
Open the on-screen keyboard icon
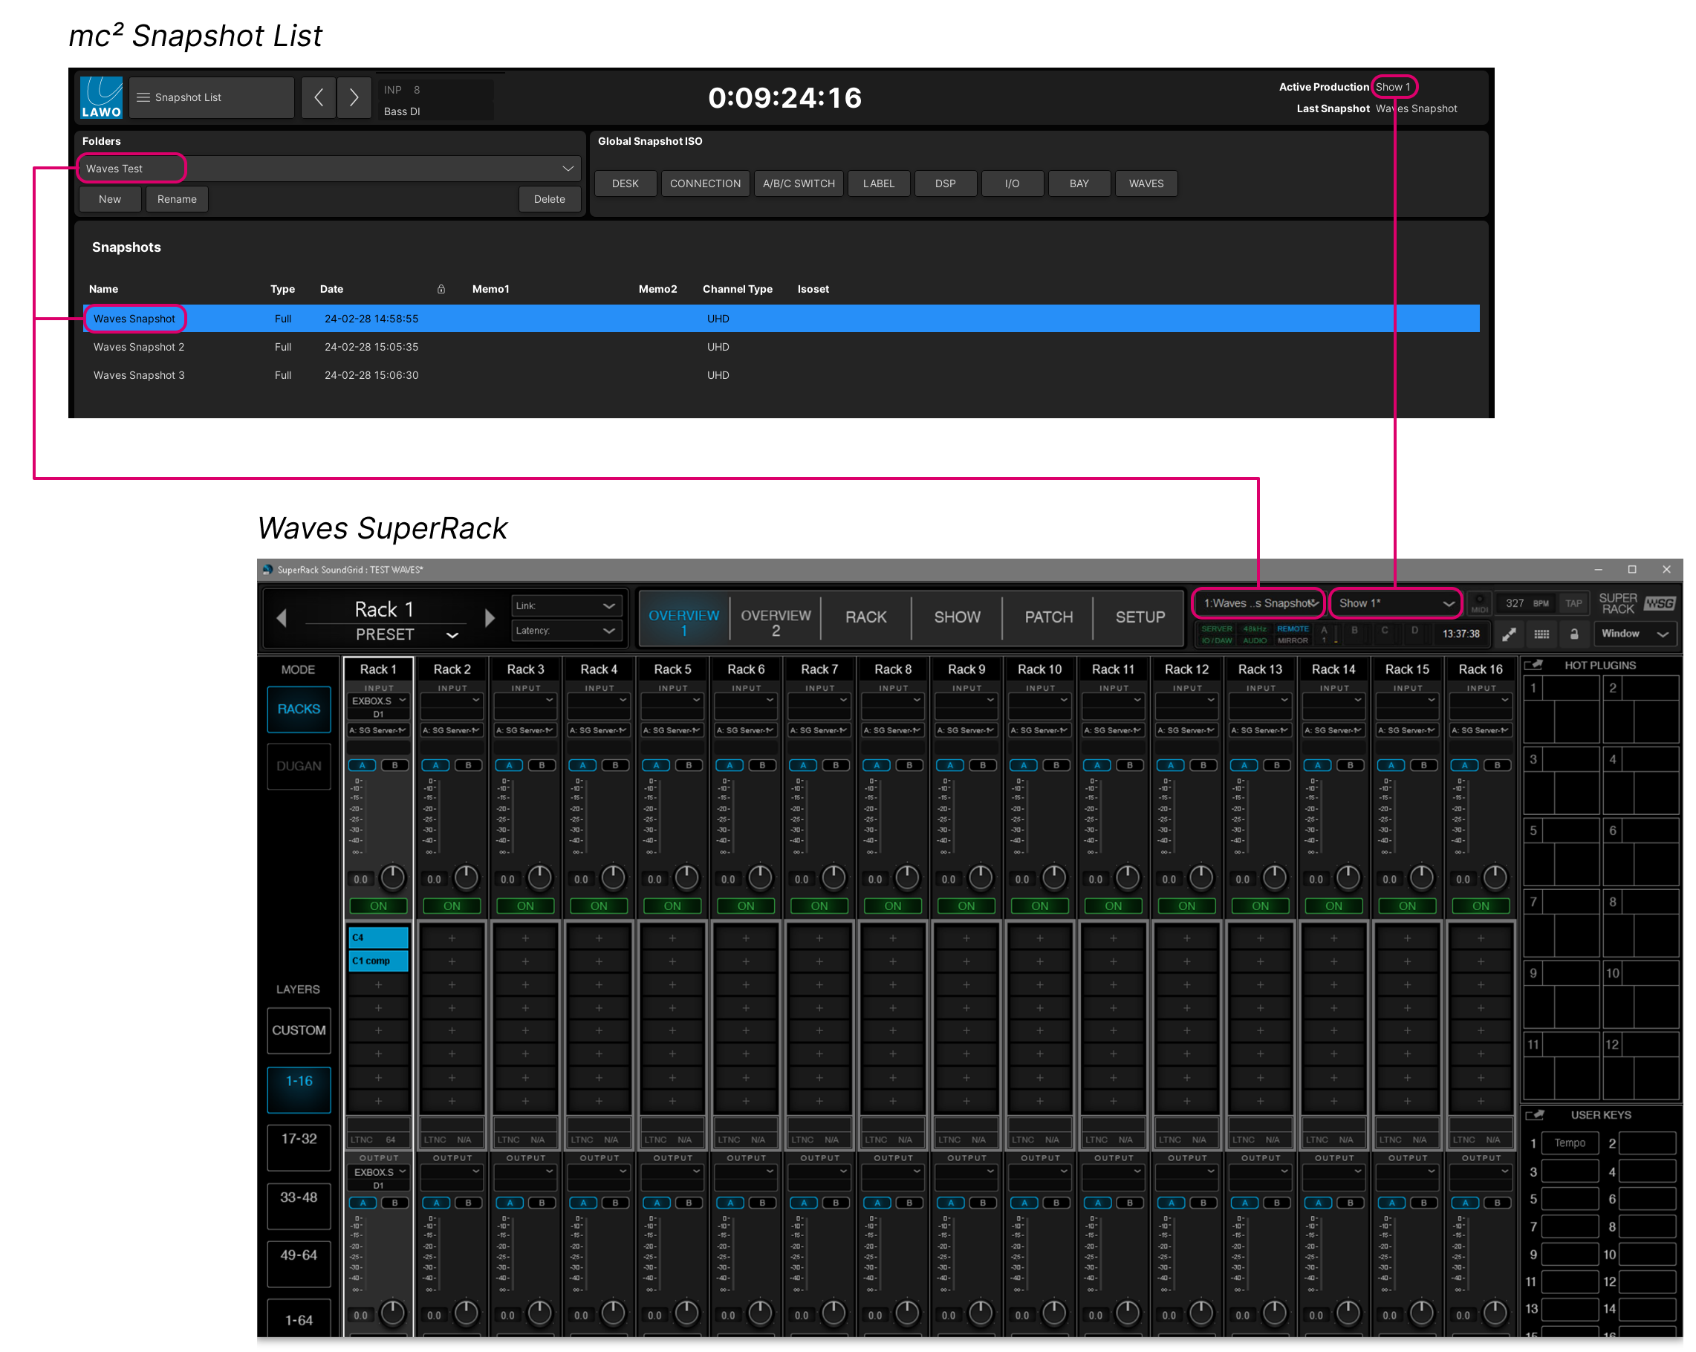pyautogui.click(x=1541, y=634)
